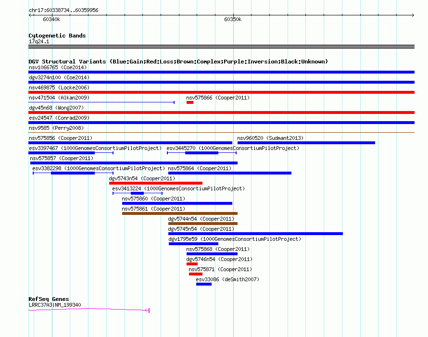The width and height of the screenshot is (428, 337).
Task: Click the left arrow on the ruler
Action: (x=30, y=15)
